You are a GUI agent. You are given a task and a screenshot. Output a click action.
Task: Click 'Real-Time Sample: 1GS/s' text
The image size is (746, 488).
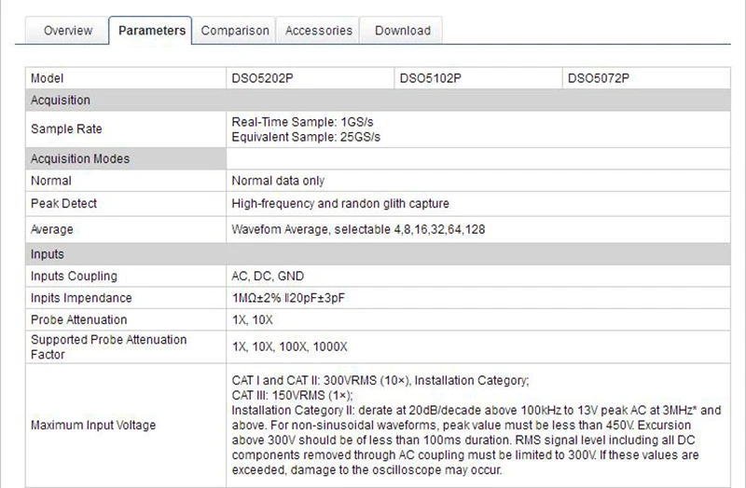click(302, 122)
